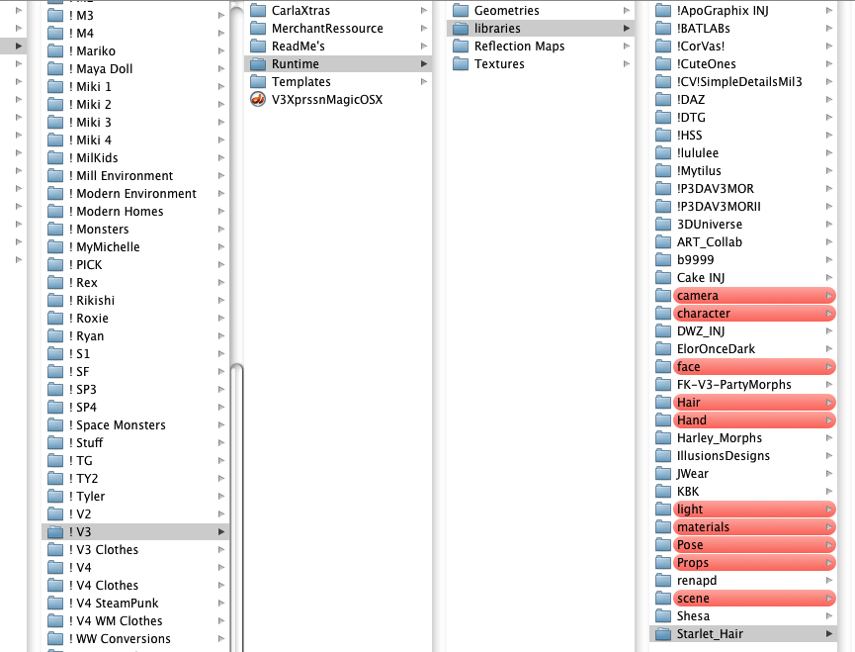Viewport: 855px width, 652px height.
Task: Open the !ApoGraphix INJ folder
Action: pyautogui.click(x=743, y=10)
